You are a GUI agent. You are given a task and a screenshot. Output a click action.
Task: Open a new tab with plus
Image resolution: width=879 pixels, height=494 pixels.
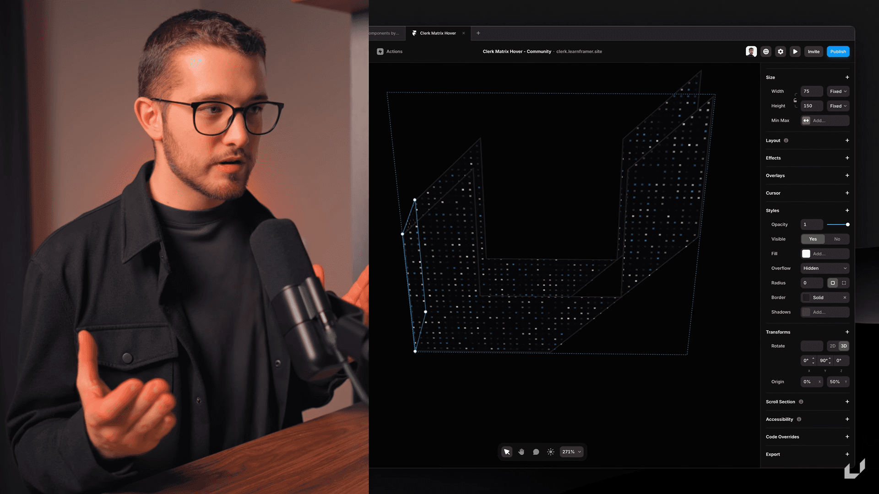tap(478, 33)
